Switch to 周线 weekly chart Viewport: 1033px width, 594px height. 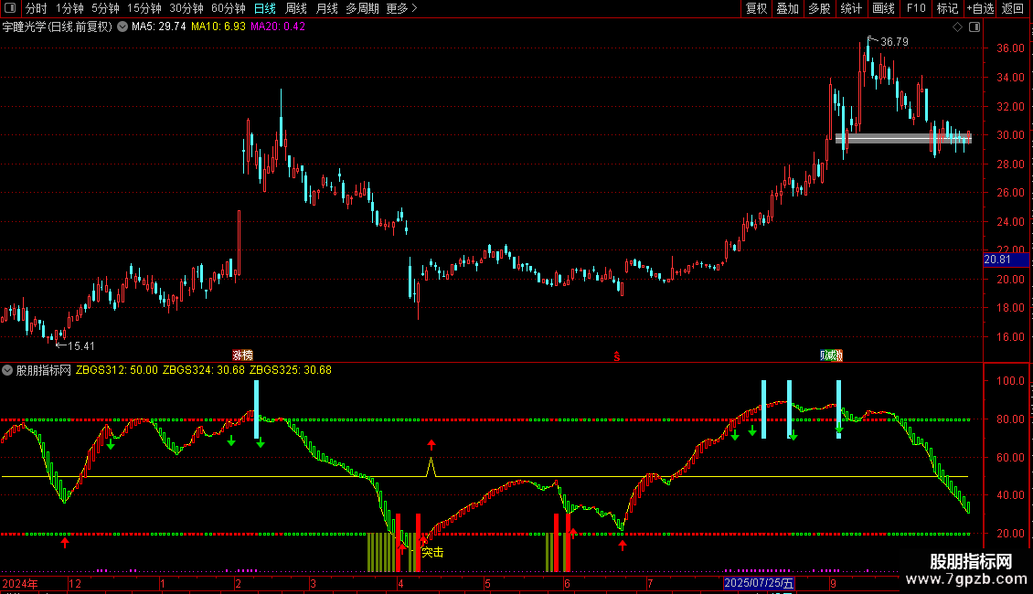coord(296,8)
